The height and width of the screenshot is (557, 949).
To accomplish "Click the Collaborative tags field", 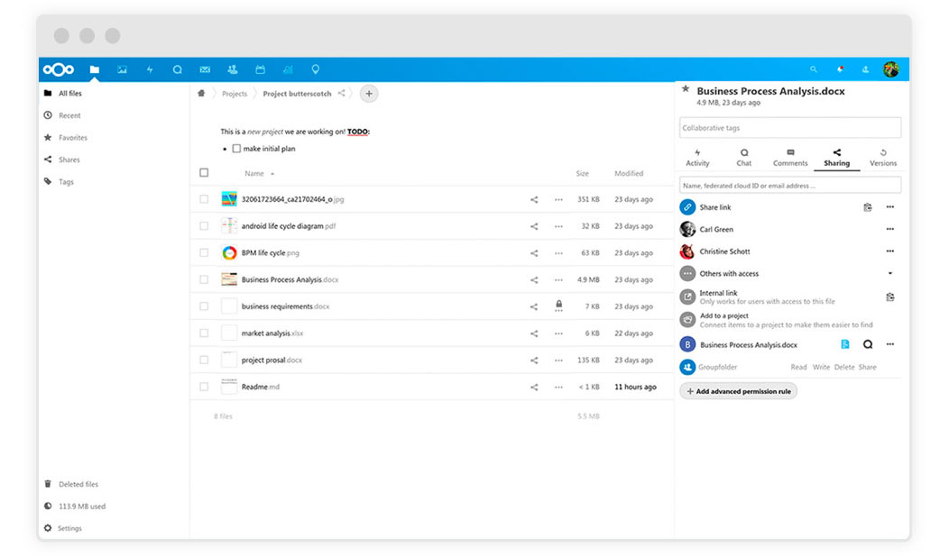I will [790, 128].
